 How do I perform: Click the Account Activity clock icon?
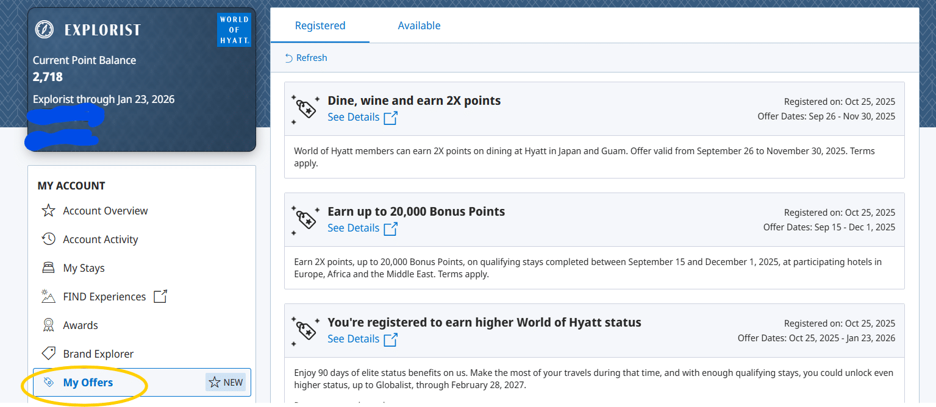click(x=48, y=239)
